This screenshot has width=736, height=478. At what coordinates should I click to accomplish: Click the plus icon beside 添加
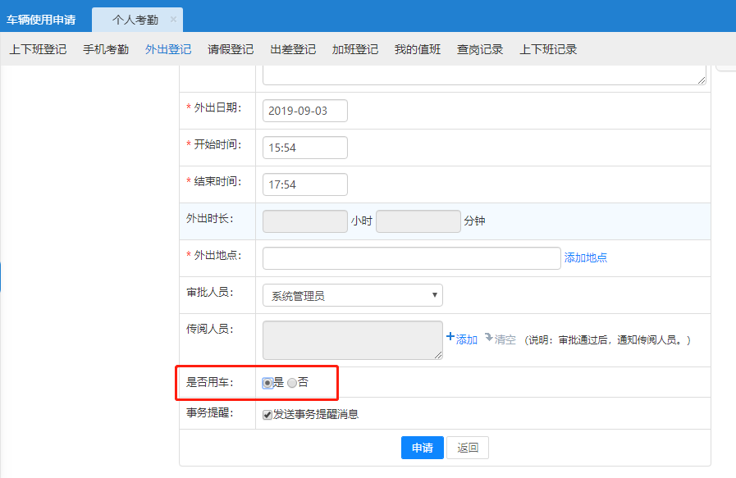click(450, 337)
